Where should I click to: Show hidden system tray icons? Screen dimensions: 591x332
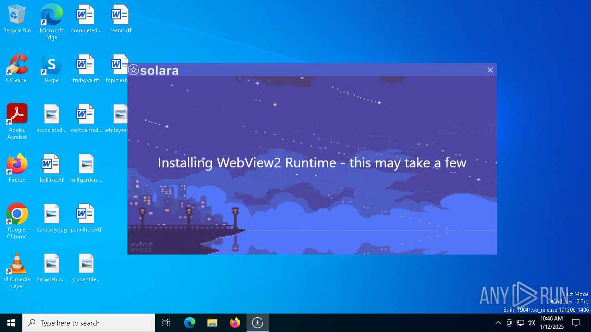498,323
